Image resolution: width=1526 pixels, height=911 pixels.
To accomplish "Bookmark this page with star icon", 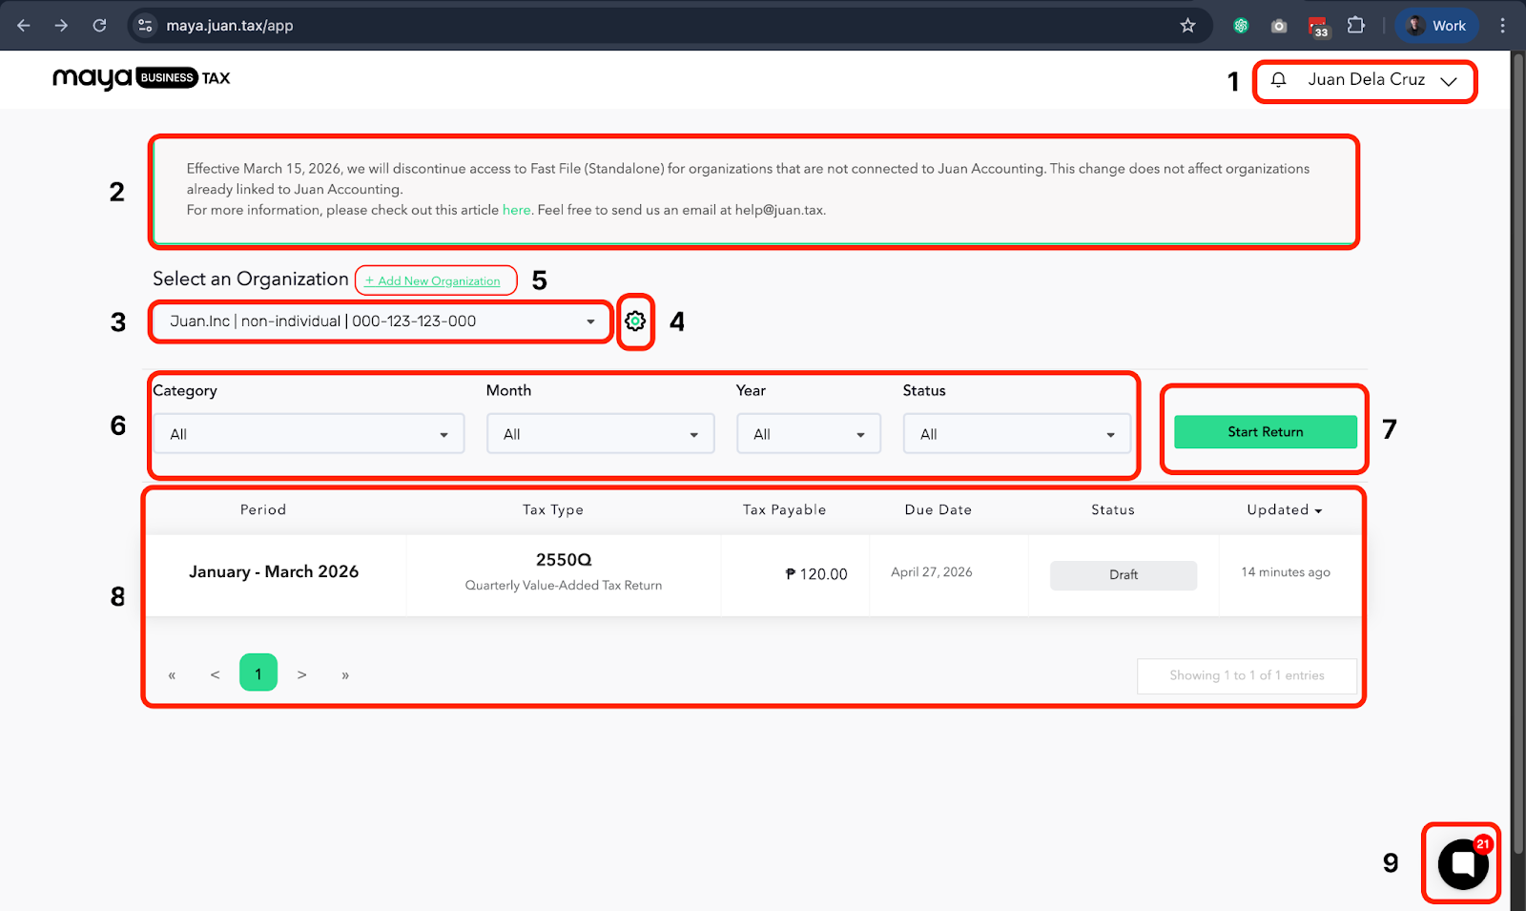I will point(1187,26).
